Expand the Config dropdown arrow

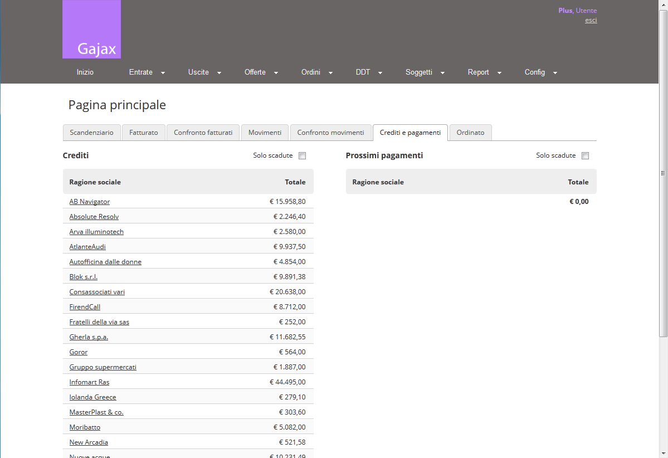[555, 73]
